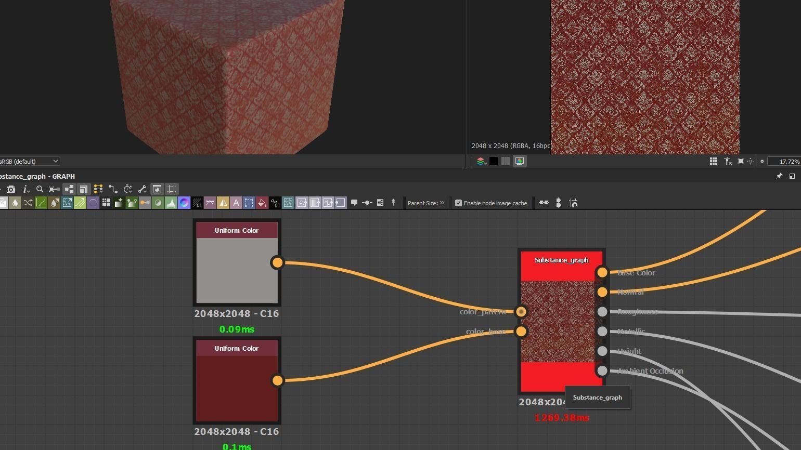This screenshot has height=450, width=801.
Task: Uncheck Enable node image cache
Action: click(458, 203)
